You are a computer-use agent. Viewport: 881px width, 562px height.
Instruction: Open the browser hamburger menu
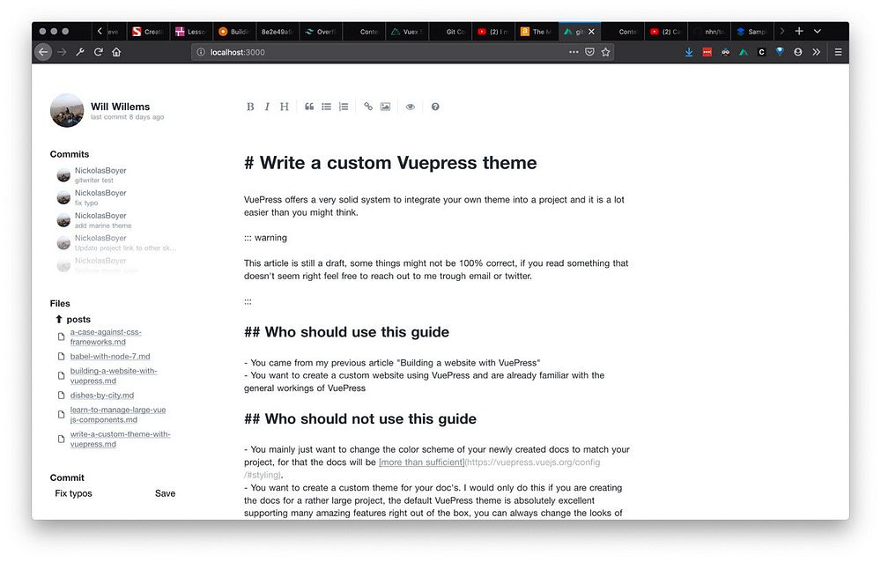coord(838,52)
